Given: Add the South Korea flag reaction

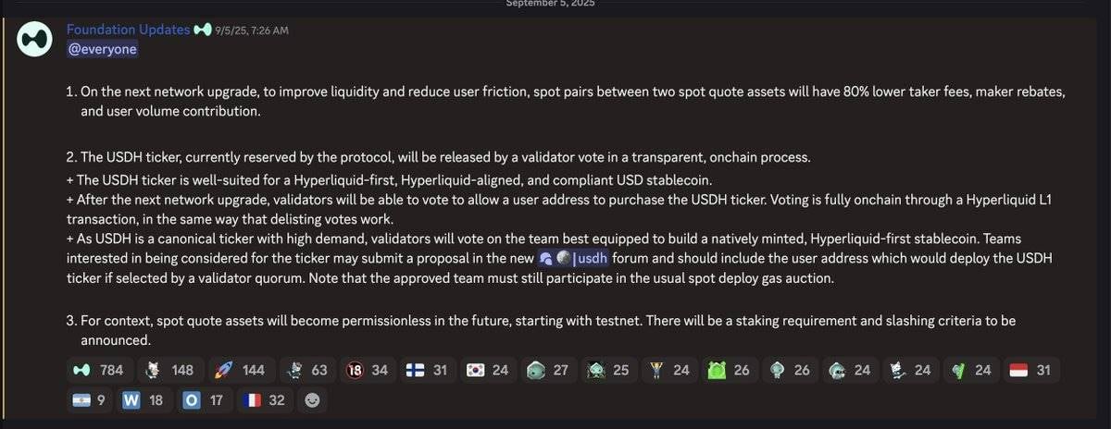Looking at the screenshot, I should click(487, 370).
